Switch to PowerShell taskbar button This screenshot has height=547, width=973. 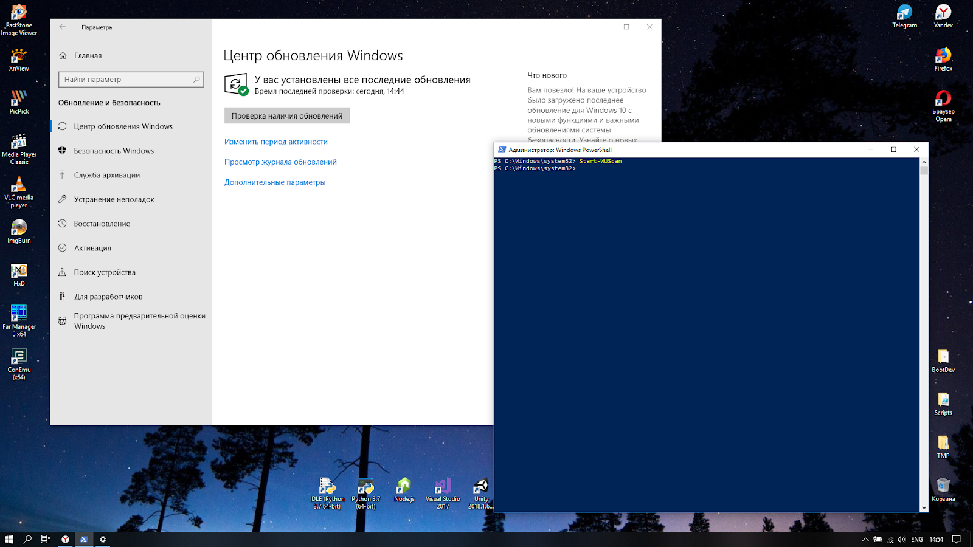click(84, 539)
